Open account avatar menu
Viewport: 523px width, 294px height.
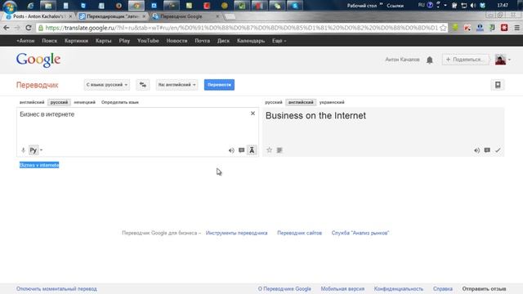pos(503,60)
